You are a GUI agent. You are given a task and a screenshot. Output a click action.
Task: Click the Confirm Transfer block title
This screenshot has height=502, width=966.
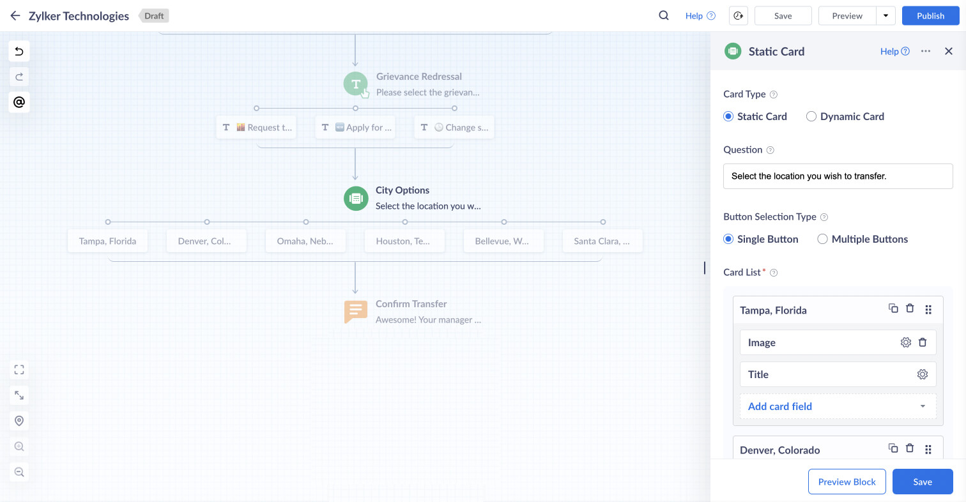[x=411, y=304]
